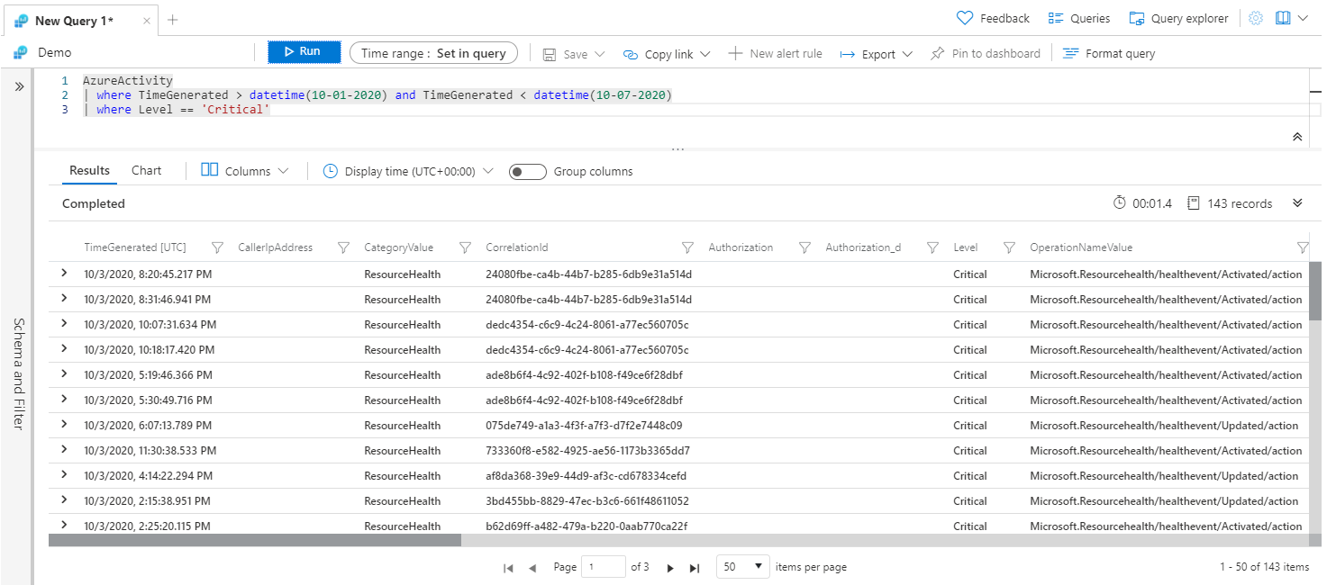Expand the row at 8:20:45.217 PM
1336x585 pixels.
click(x=64, y=274)
